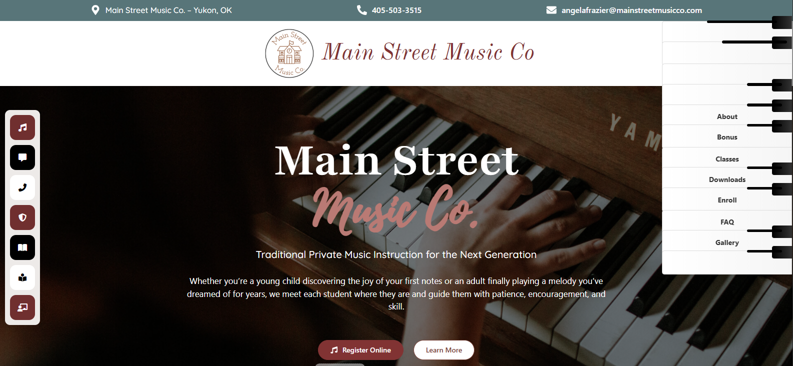The image size is (793, 366).
Task: Click the envelope icon beside the email address
Action: click(551, 10)
